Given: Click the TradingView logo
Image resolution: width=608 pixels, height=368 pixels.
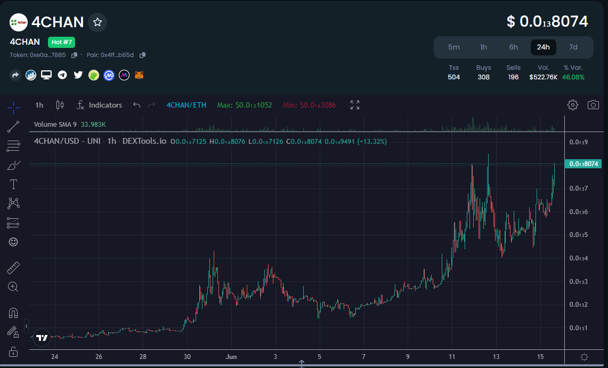Looking at the screenshot, I should click(42, 338).
